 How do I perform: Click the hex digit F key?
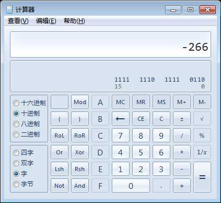(x=100, y=186)
